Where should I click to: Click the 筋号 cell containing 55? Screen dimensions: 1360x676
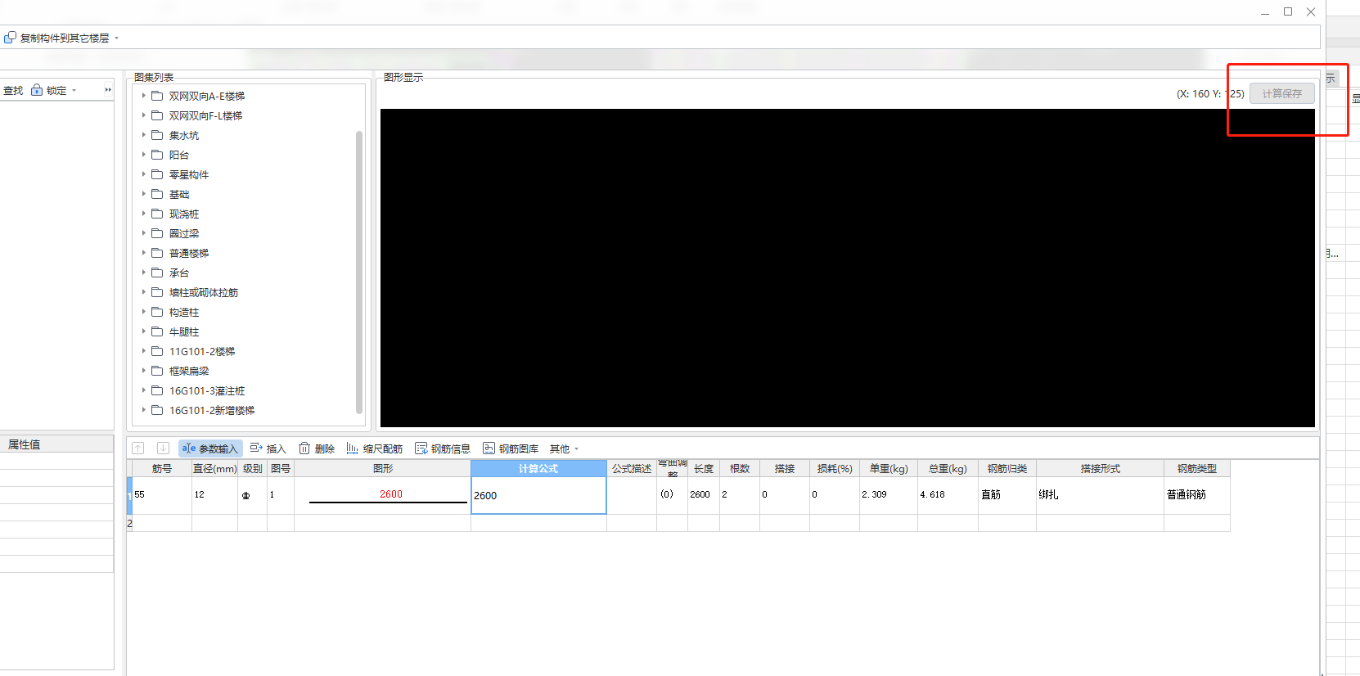(162, 495)
